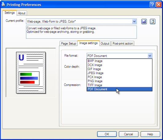Click the printer icon in the title bar

3,4
